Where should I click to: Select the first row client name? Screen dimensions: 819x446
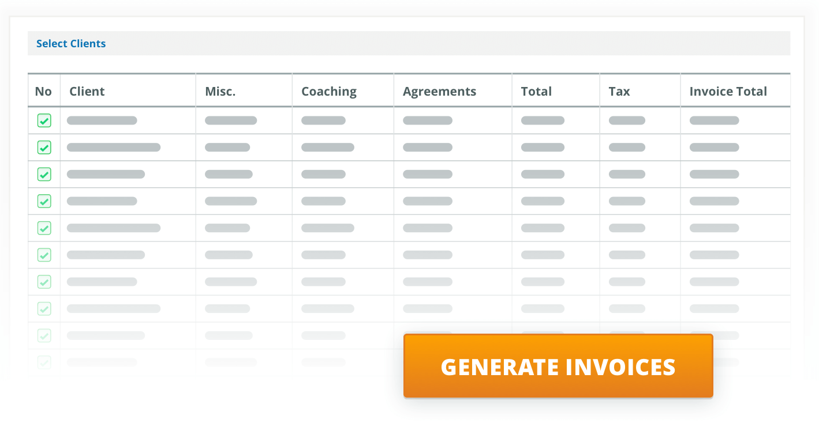(x=102, y=120)
